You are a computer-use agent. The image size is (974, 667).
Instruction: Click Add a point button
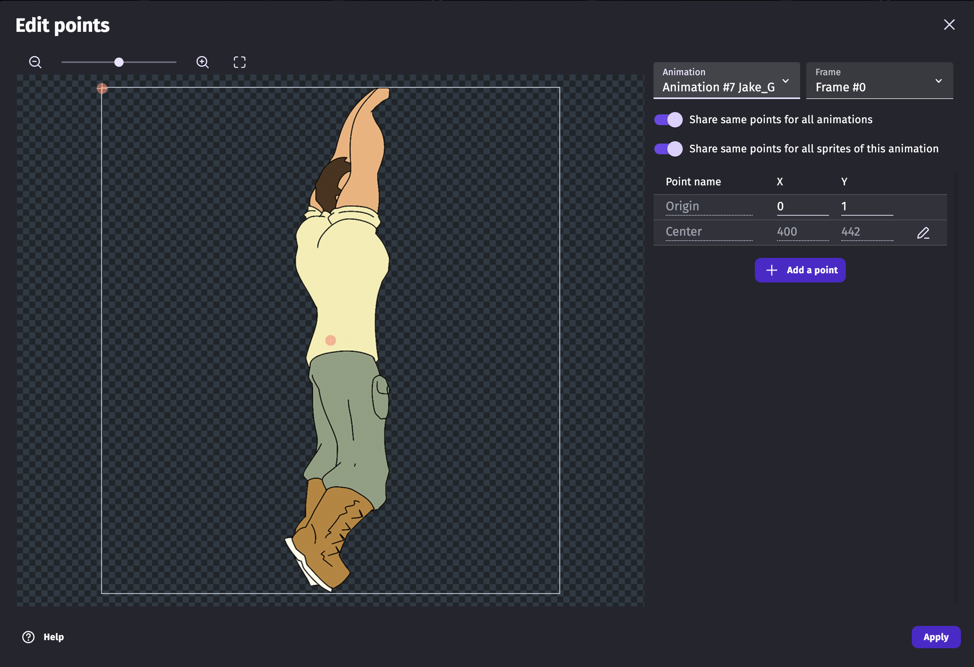800,270
